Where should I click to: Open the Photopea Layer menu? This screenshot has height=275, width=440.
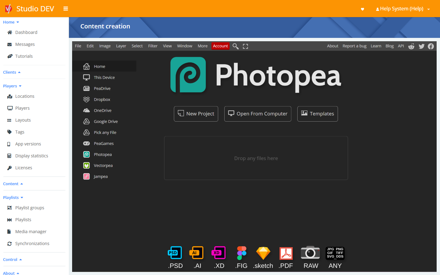[x=121, y=46]
